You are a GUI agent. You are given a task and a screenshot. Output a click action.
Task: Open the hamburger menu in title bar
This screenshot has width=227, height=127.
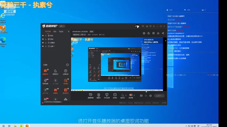(154, 26)
